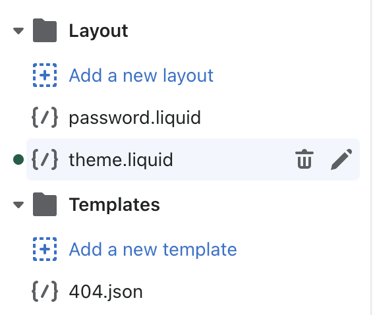Toggle the Layout folder label

point(98,31)
